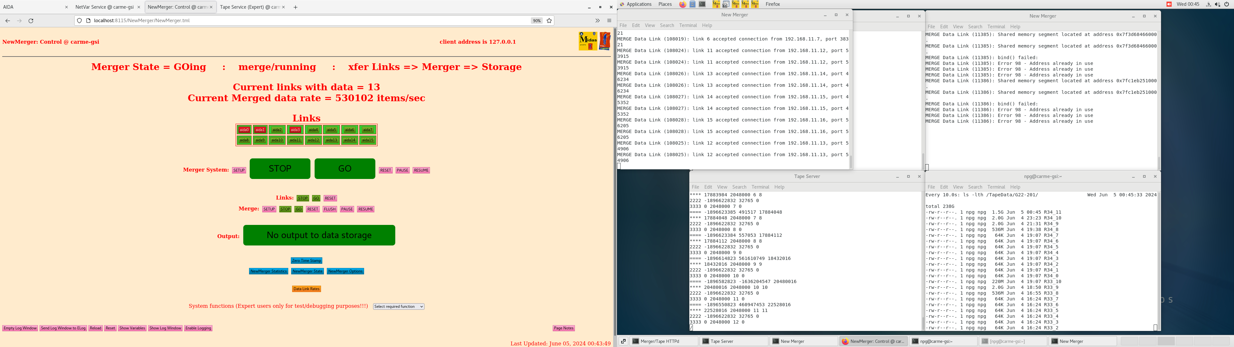Click the Data Link Rates button
The height and width of the screenshot is (347, 1234).
tap(307, 289)
